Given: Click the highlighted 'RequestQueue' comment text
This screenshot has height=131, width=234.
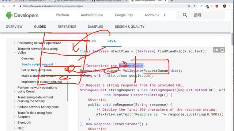Looking at the screenshot, I should [x=131, y=65].
